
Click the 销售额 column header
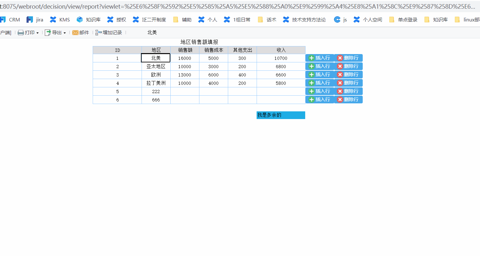(185, 50)
